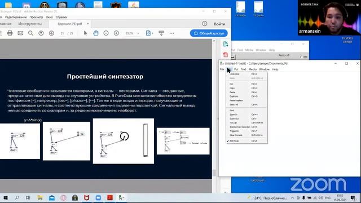Toggle DSP checkbox in Pd main window
This screenshot has height=203, width=361.
pyautogui.click(x=301, y=56)
